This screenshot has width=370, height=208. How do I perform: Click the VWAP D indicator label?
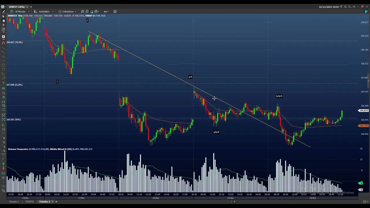click(x=90, y=16)
